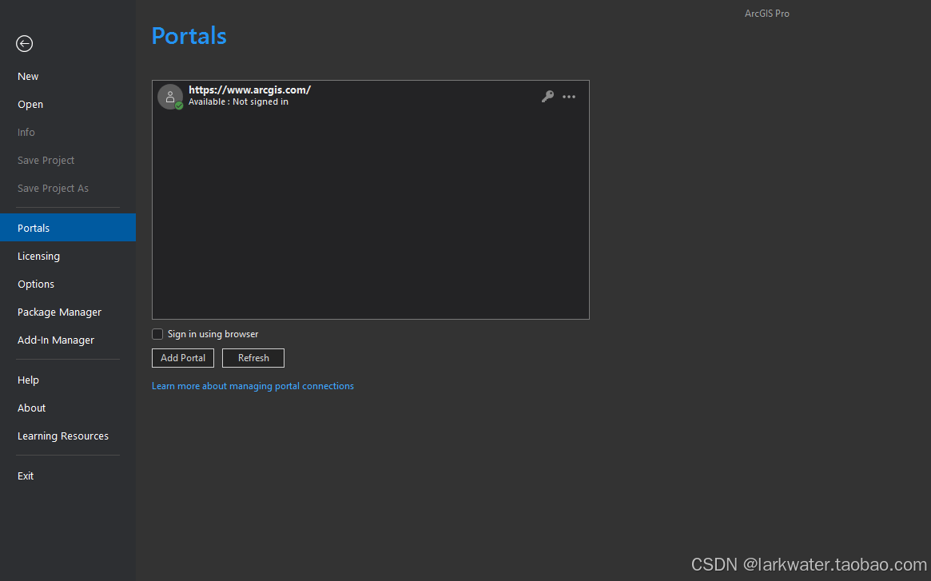Open the three-dot options menu for portal
The height and width of the screenshot is (581, 931).
[x=569, y=97]
